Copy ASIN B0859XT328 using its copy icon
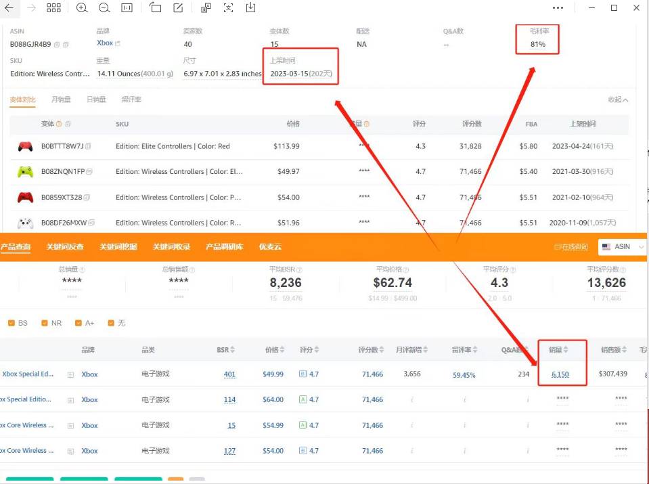The width and height of the screenshot is (649, 484). [x=87, y=198]
